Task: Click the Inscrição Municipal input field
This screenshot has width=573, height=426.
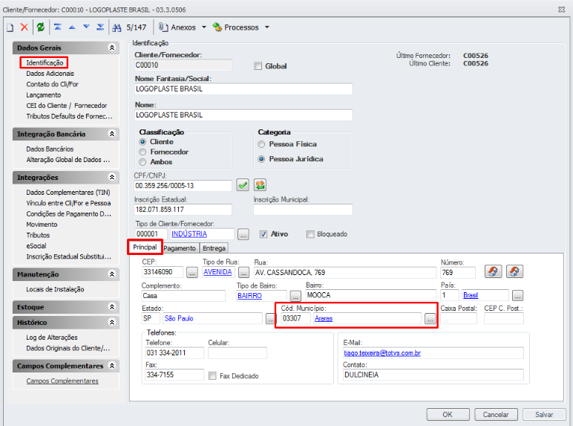Action: [x=303, y=210]
